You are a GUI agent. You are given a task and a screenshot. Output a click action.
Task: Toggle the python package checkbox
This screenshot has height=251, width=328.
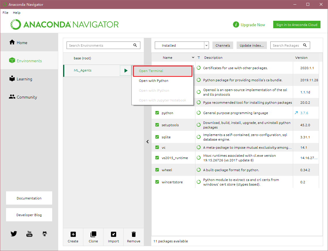(x=157, y=113)
